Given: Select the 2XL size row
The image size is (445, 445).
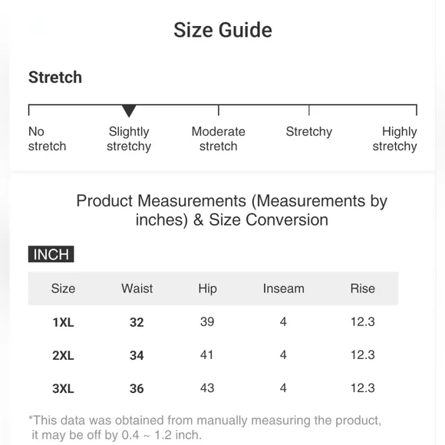Looking at the screenshot, I should pyautogui.click(x=213, y=355).
